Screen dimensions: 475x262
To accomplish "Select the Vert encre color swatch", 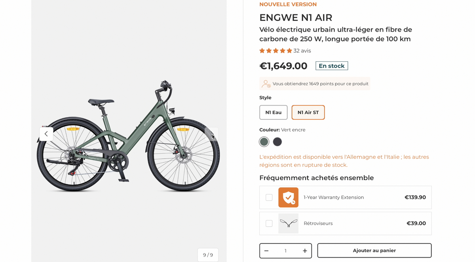I will [x=264, y=141].
